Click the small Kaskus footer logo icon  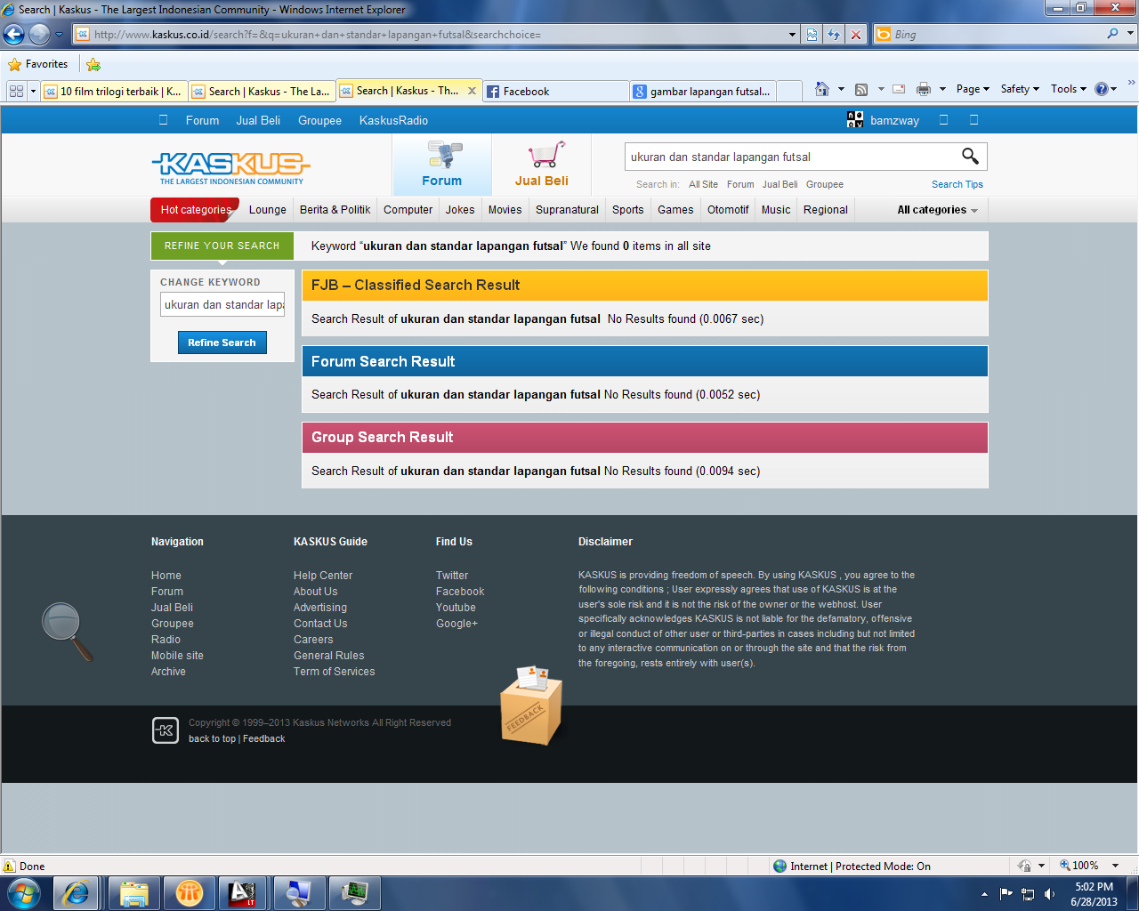click(x=166, y=730)
